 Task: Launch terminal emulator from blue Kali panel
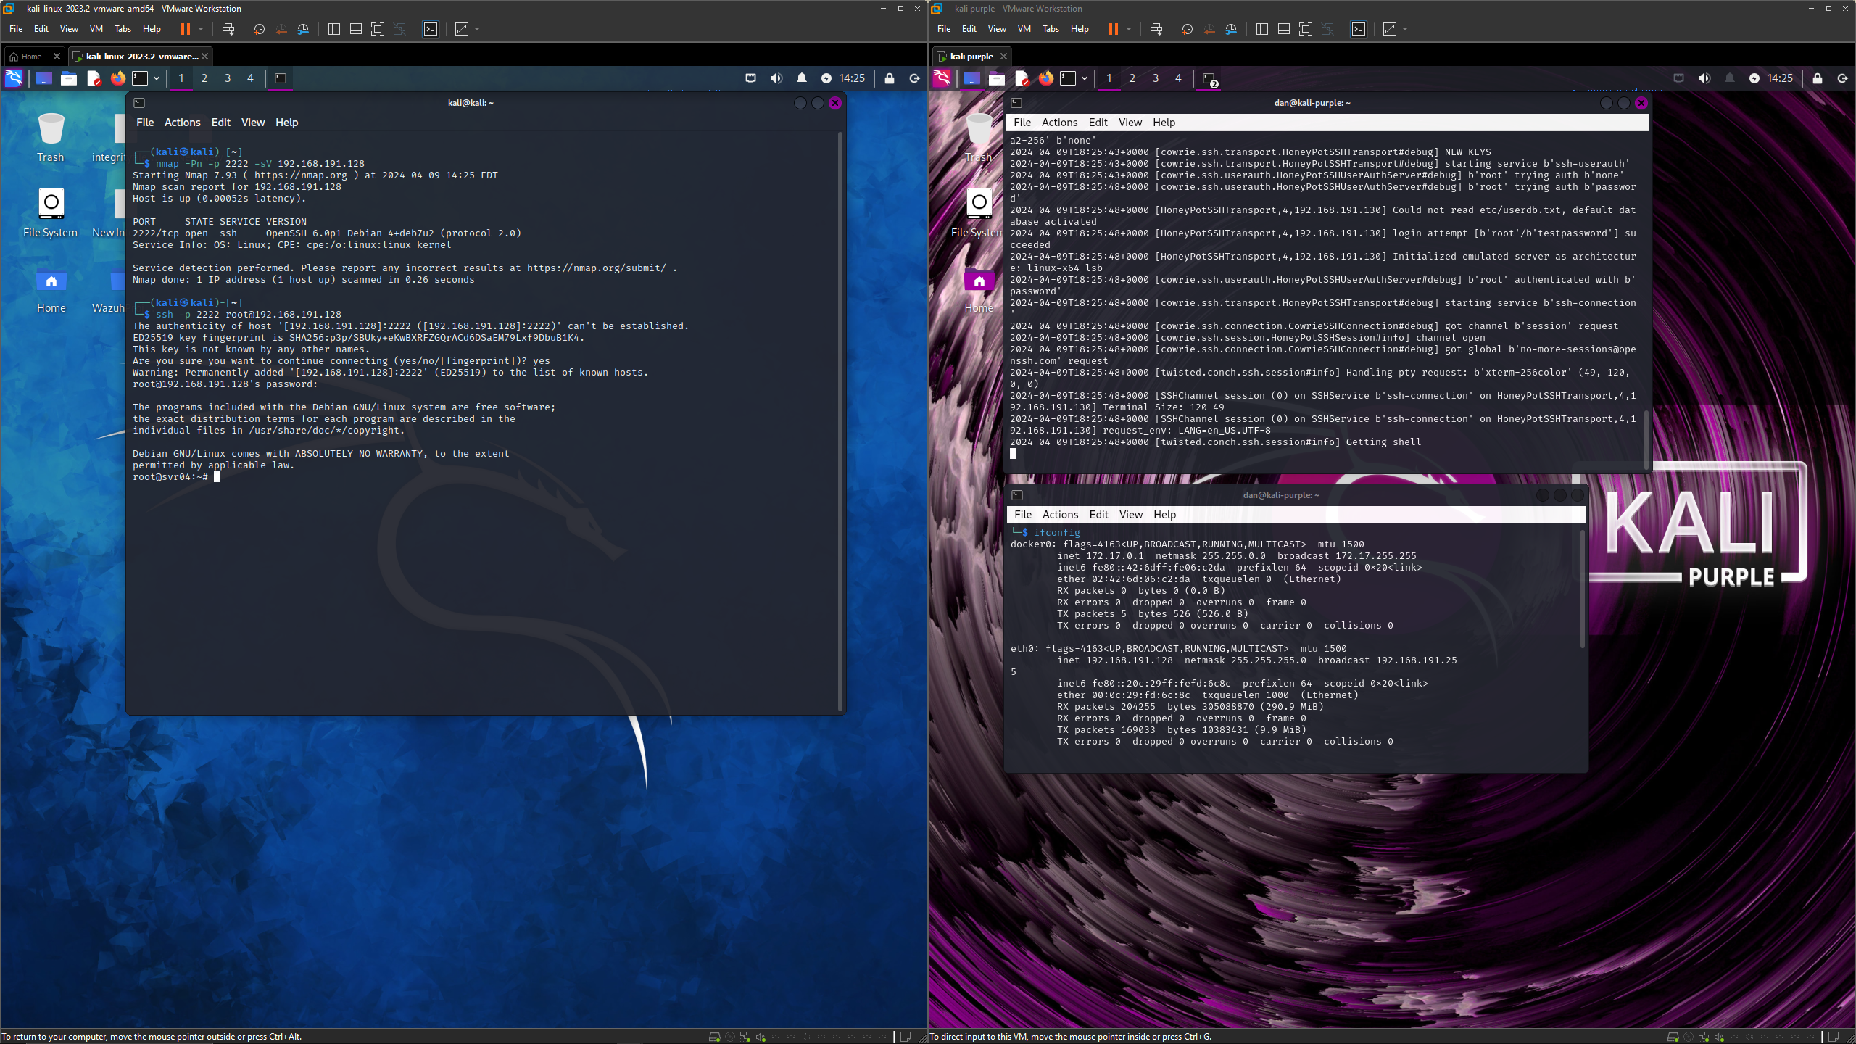click(x=140, y=78)
